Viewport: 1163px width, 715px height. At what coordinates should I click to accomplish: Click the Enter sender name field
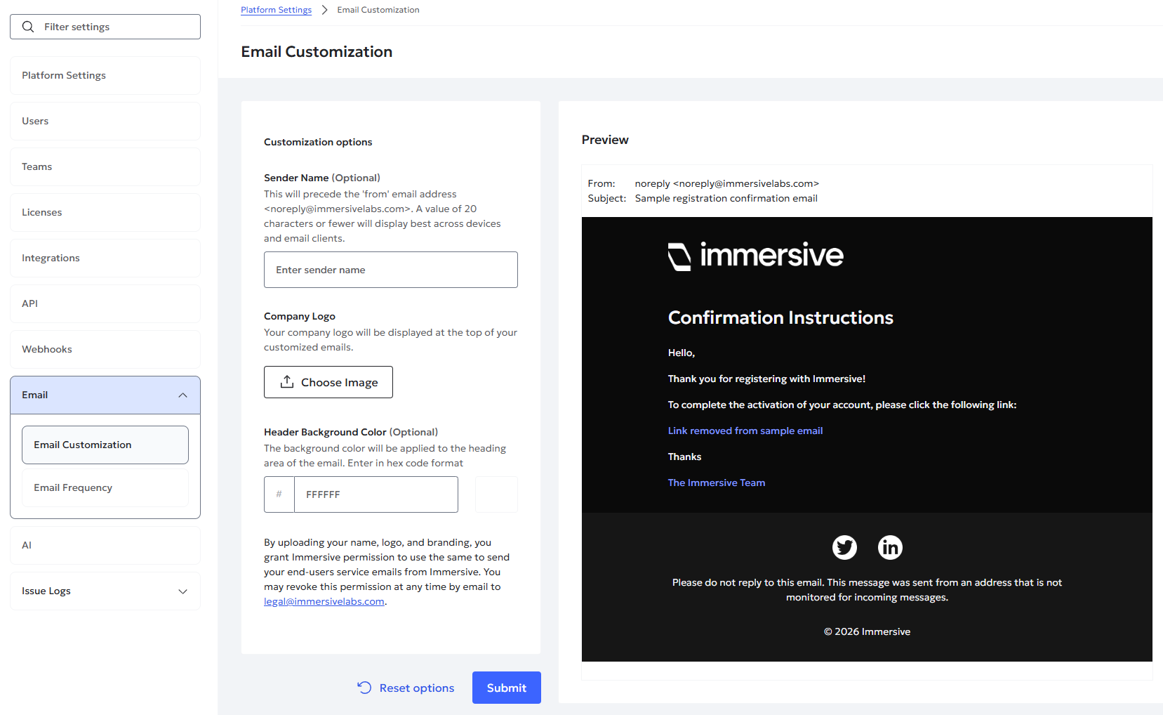pyautogui.click(x=391, y=270)
